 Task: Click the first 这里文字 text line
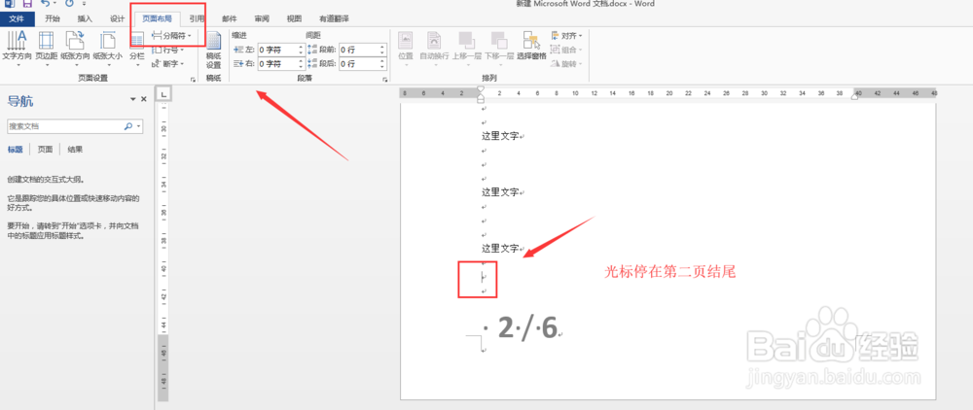tap(500, 136)
